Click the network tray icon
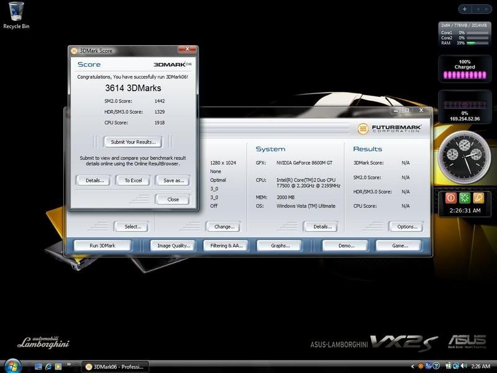Image resolution: width=497 pixels, height=373 pixels. [x=456, y=366]
